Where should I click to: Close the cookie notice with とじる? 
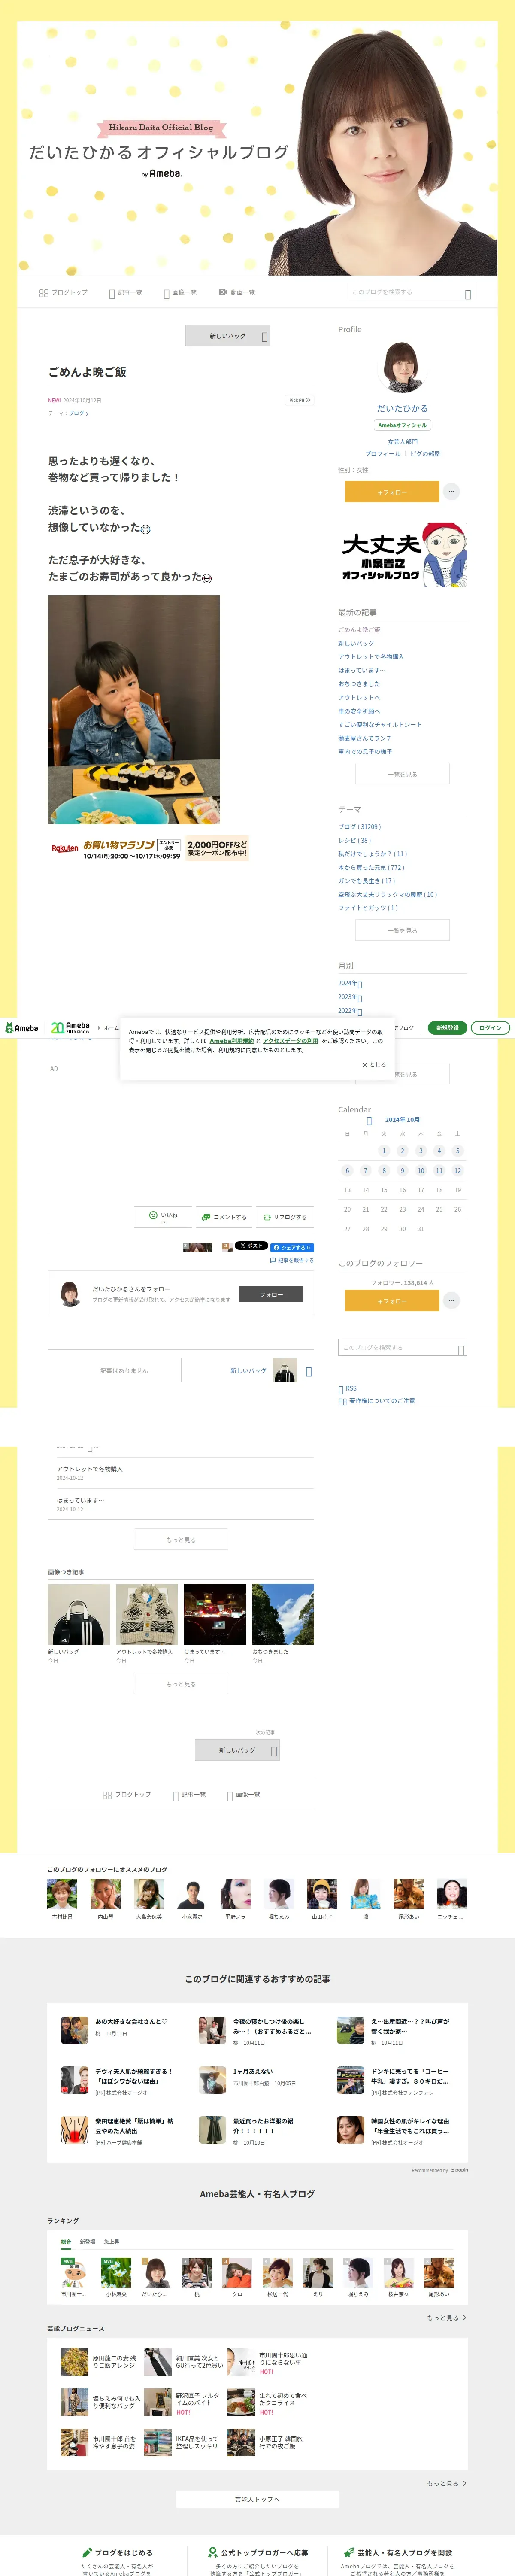pos(374,1065)
